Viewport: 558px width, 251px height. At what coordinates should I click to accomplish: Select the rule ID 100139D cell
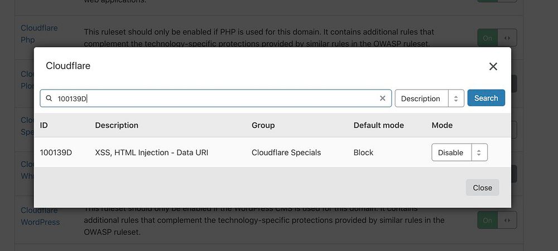point(56,152)
